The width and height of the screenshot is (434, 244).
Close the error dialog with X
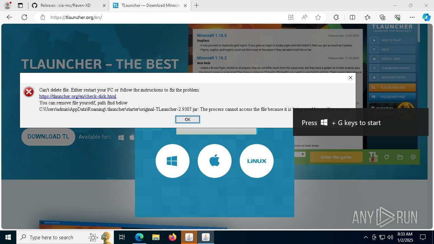coord(351,78)
